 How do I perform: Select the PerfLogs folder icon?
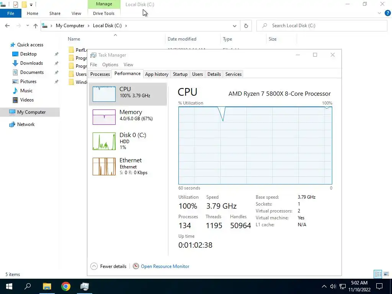coord(71,50)
